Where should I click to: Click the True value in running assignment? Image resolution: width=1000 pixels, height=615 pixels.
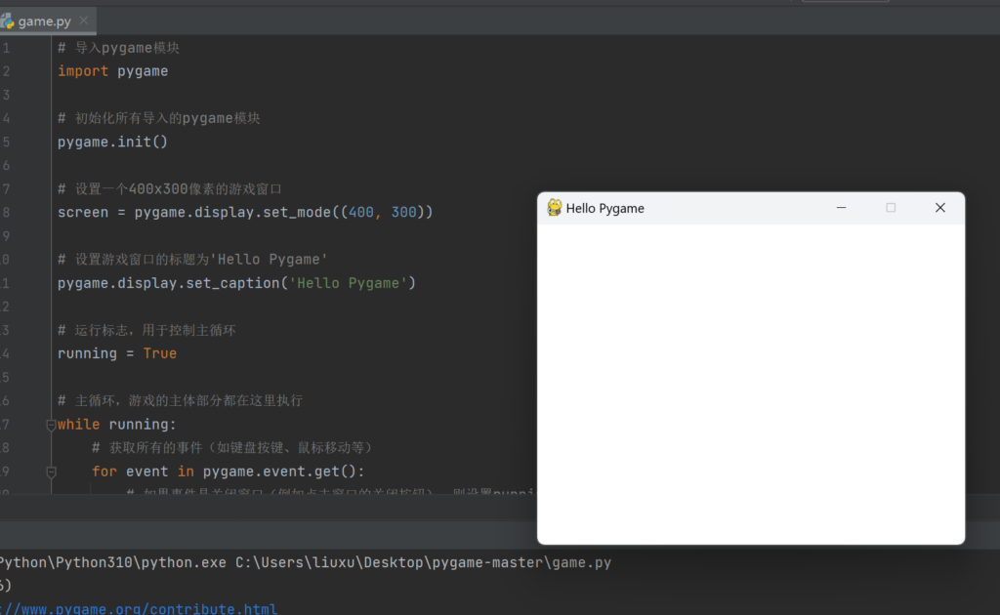[x=159, y=353]
